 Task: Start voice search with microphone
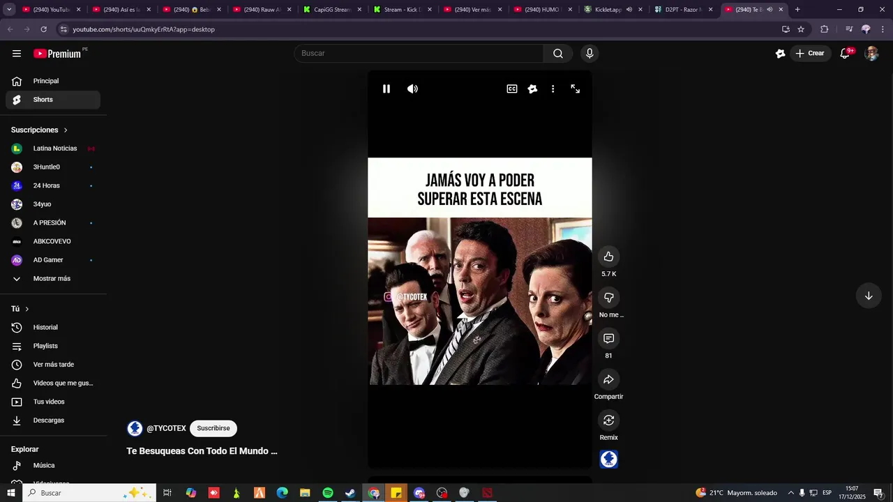pyautogui.click(x=590, y=54)
